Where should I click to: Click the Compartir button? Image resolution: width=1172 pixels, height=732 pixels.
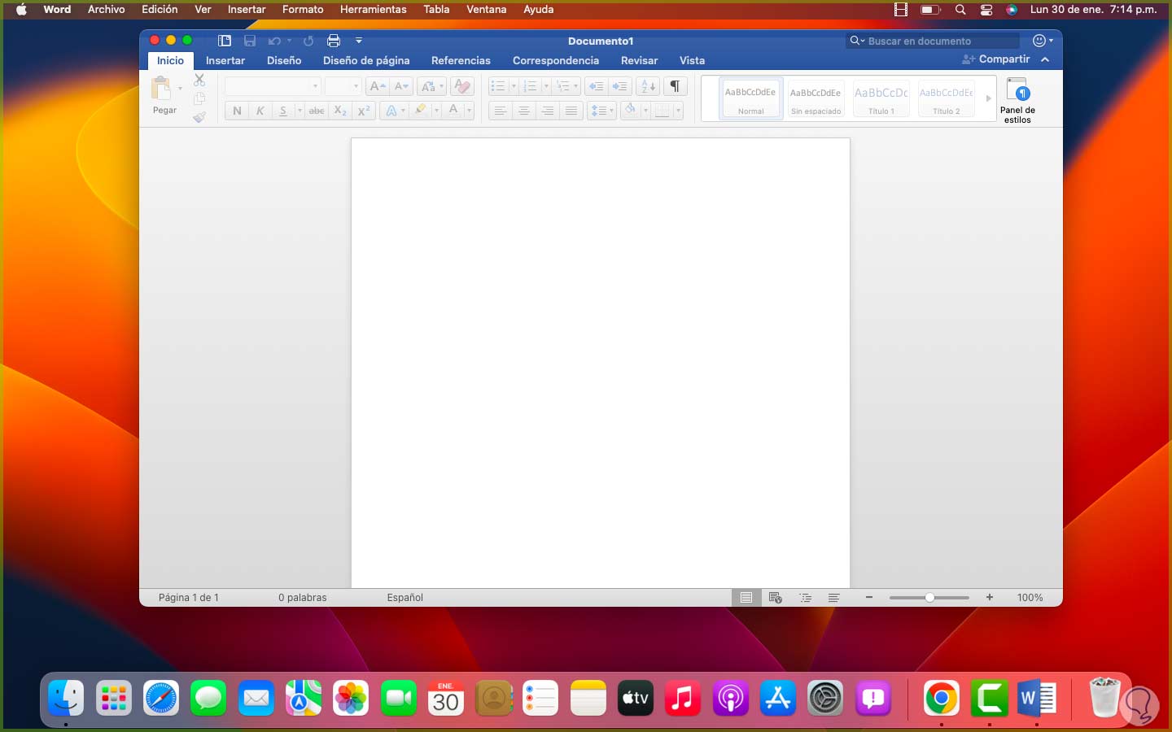(x=996, y=59)
